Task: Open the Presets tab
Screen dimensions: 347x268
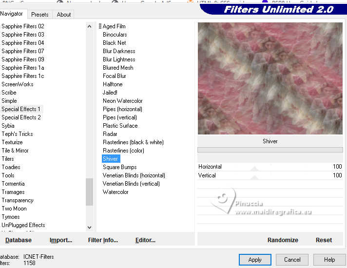Action: coord(40,15)
